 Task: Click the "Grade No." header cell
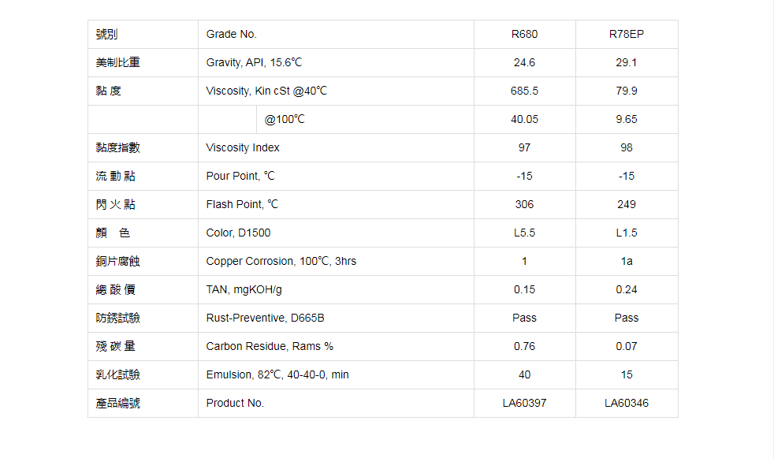click(x=232, y=34)
